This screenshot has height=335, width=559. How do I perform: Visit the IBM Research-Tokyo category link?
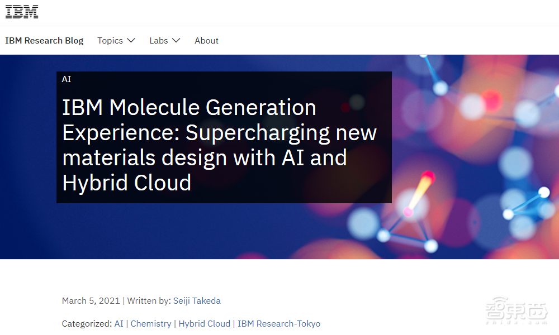(x=279, y=324)
